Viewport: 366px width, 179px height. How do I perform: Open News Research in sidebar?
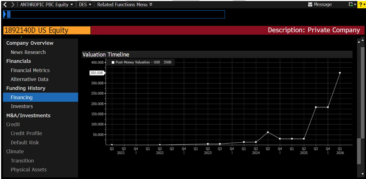(28, 52)
